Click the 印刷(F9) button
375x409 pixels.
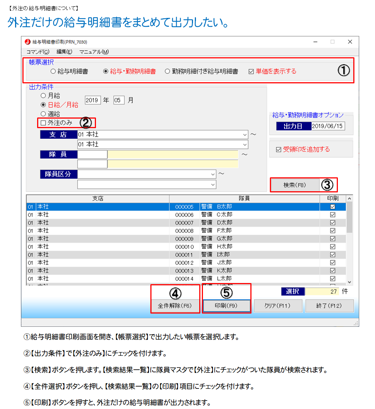[226, 305]
